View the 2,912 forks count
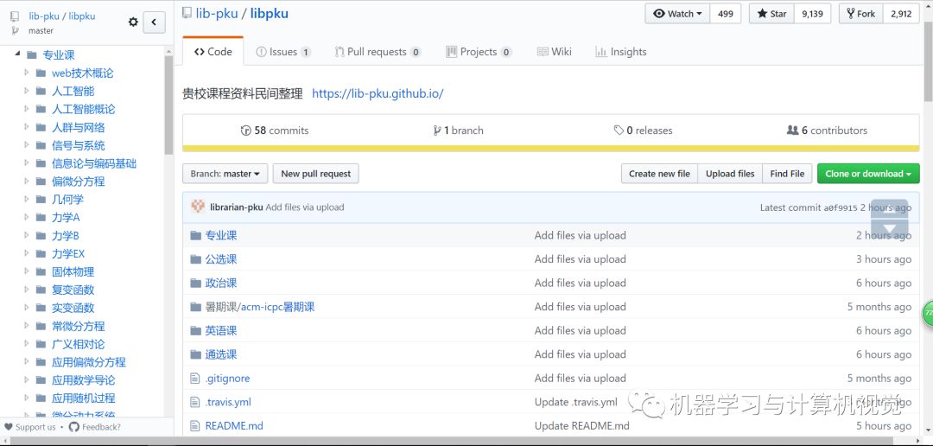 (901, 14)
